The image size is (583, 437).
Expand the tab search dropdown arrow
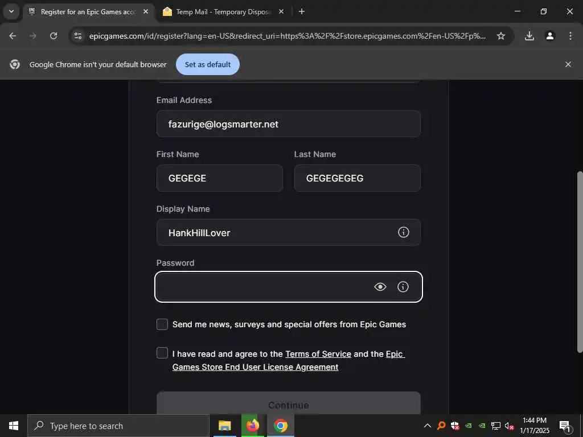(11, 11)
